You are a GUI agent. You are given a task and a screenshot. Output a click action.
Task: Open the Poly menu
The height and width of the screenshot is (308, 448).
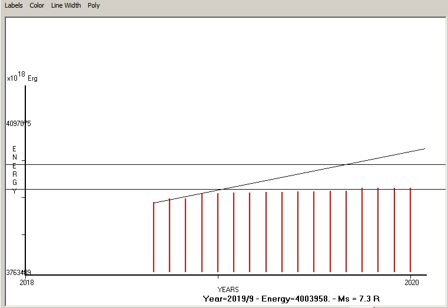click(94, 5)
